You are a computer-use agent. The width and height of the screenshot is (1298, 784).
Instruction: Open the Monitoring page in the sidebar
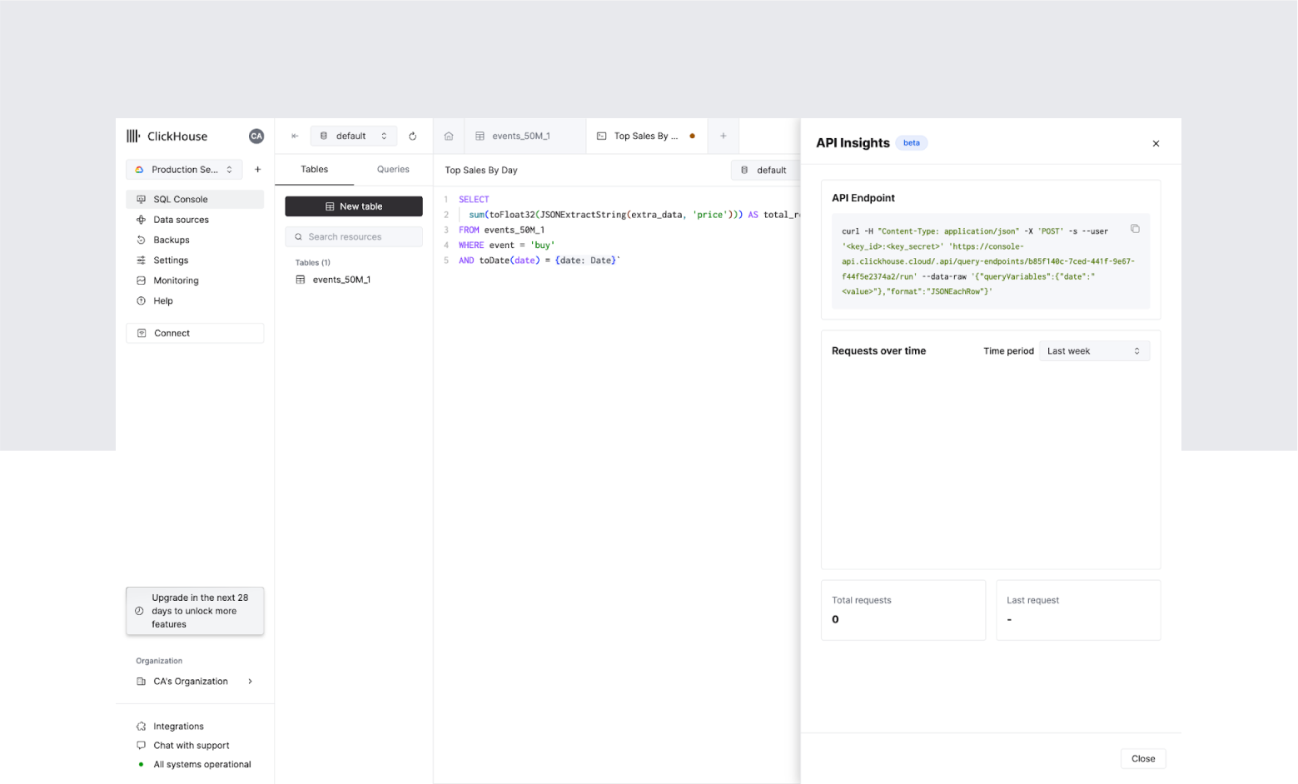pyautogui.click(x=176, y=281)
